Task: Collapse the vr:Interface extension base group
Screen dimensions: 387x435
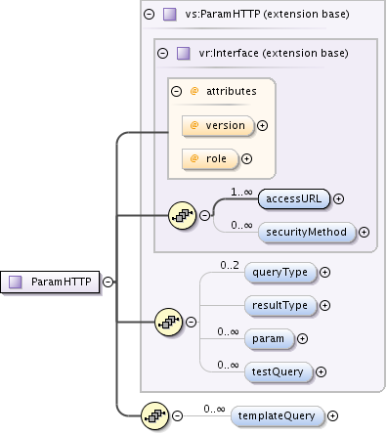Action: [x=162, y=53]
